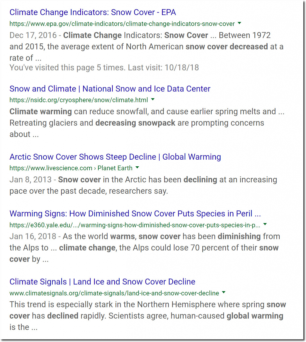
Task: Open 'Snow and Climate | National Snow and Ice Data Center'
Action: 110,89
